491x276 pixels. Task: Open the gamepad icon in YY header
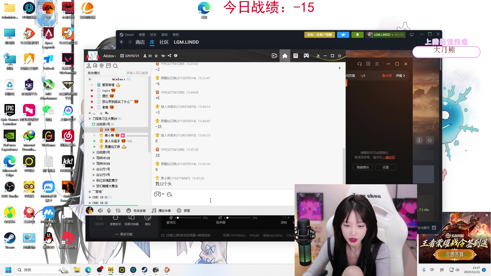pos(306,56)
